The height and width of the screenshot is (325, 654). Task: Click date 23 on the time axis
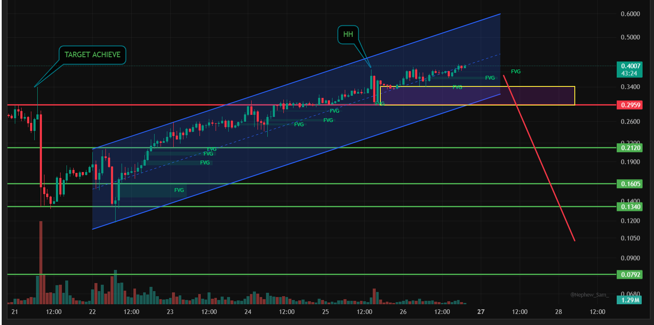pos(170,312)
